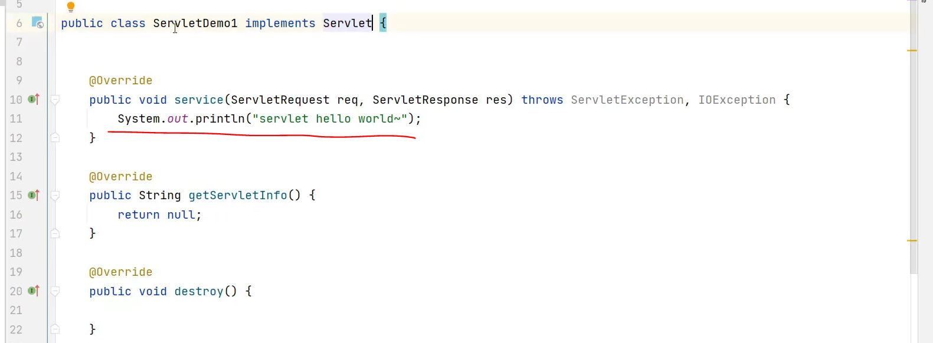
Task: Collapse the getServletInfo method fold marker
Action: point(55,195)
